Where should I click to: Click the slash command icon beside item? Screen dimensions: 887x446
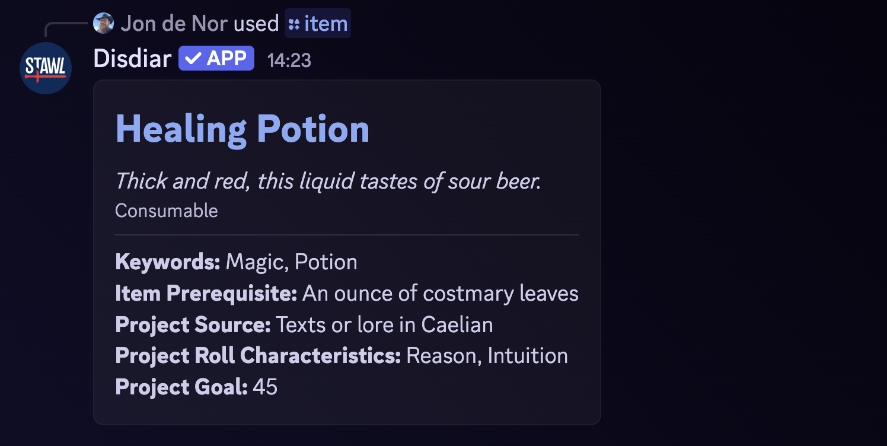(293, 23)
